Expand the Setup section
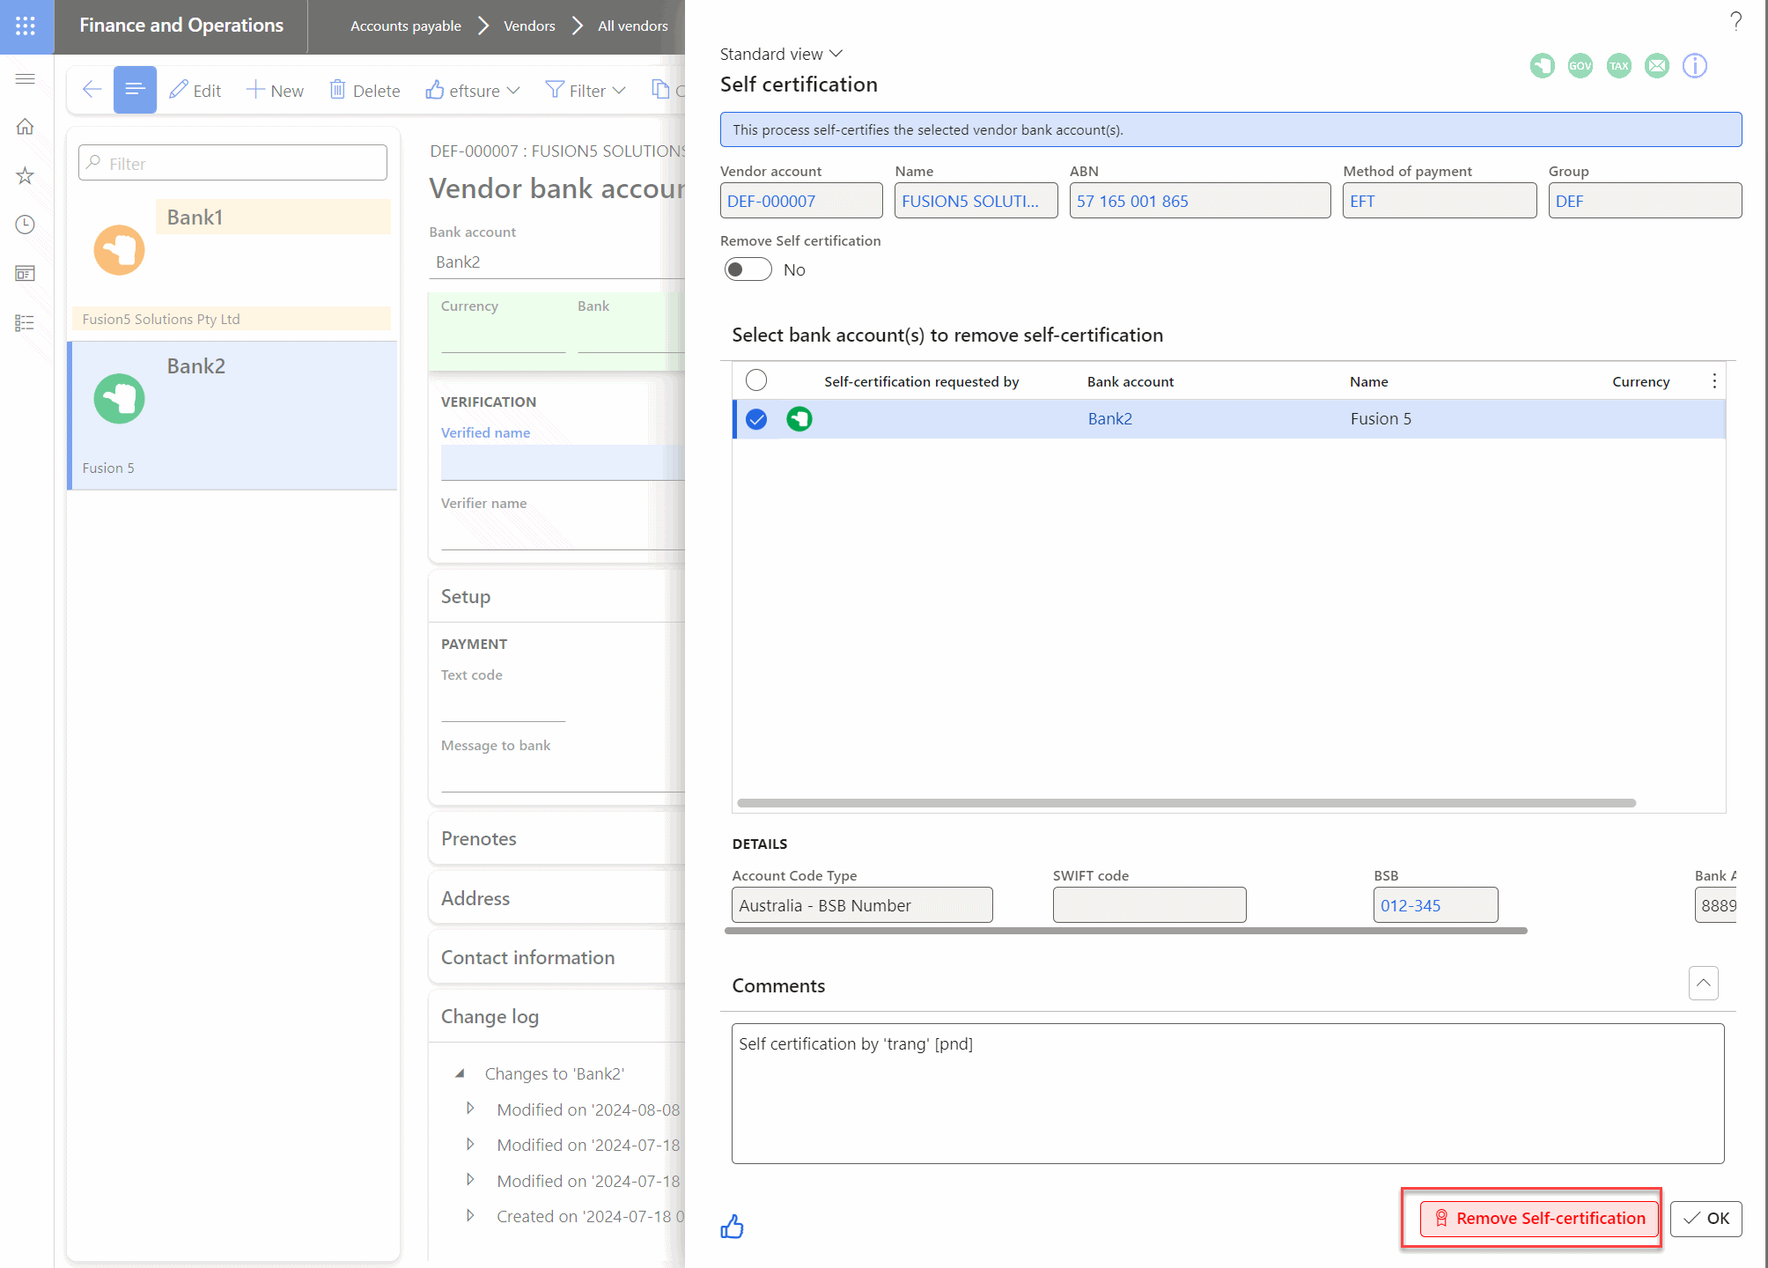 point(556,596)
